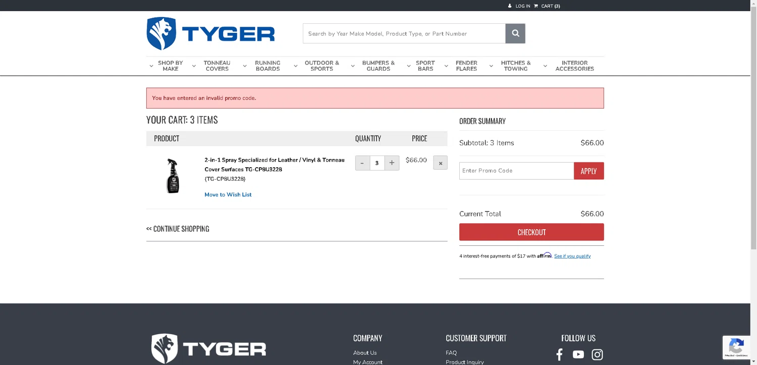The image size is (757, 365).
Task: Click the CONTINUE SHOPPING link
Action: point(178,229)
